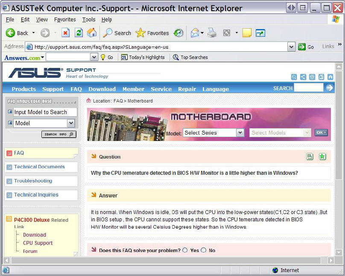Open the Help menu
The image size is (345, 276).
tap(106, 20)
